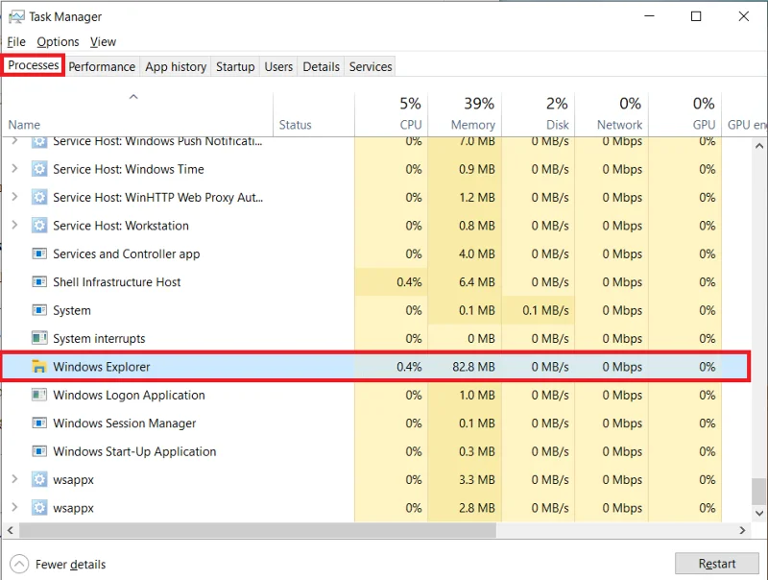Expand Service Host: Windows Time group

click(14, 168)
